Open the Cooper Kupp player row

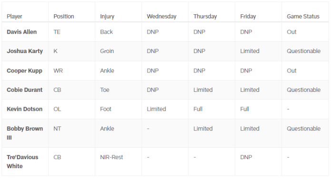(x=165, y=71)
